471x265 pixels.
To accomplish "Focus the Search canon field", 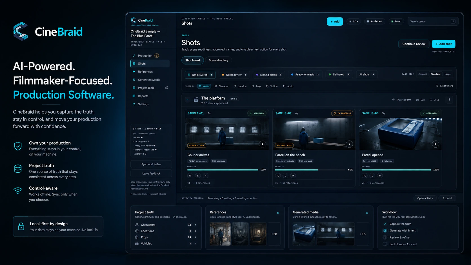I will coord(433,21).
